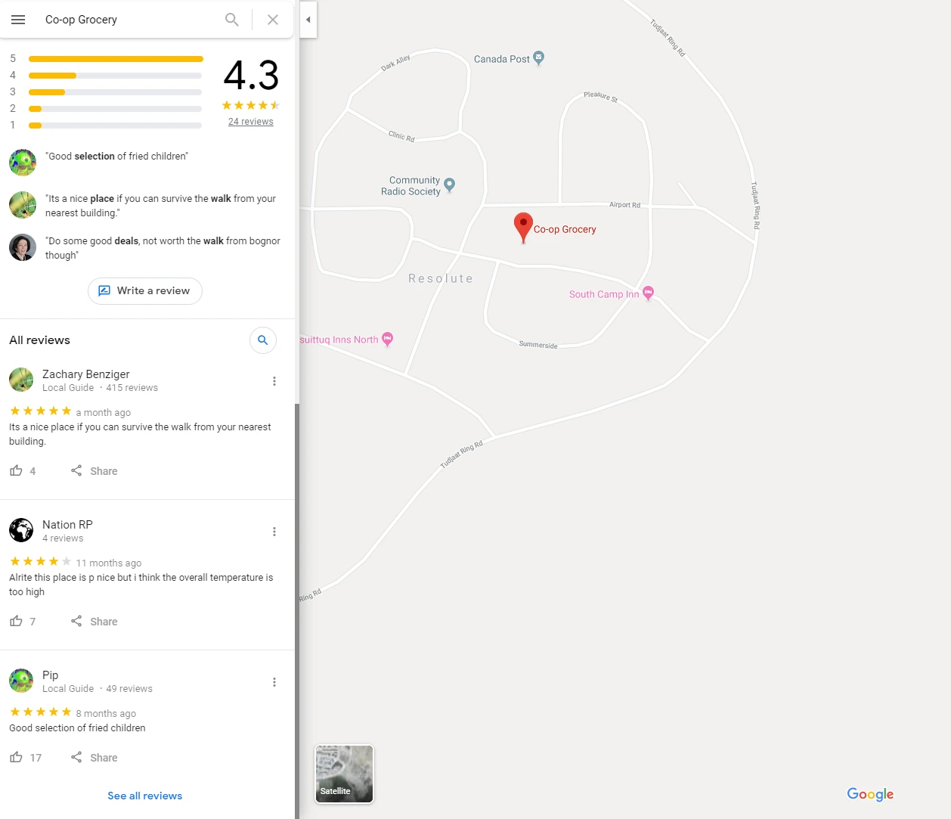Open more options for Zachary Benziger's review
This screenshot has height=819, width=951.
274,381
